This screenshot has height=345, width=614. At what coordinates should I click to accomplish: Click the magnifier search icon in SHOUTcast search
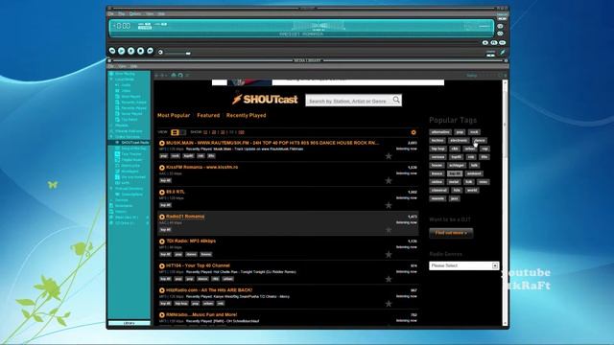(396, 100)
